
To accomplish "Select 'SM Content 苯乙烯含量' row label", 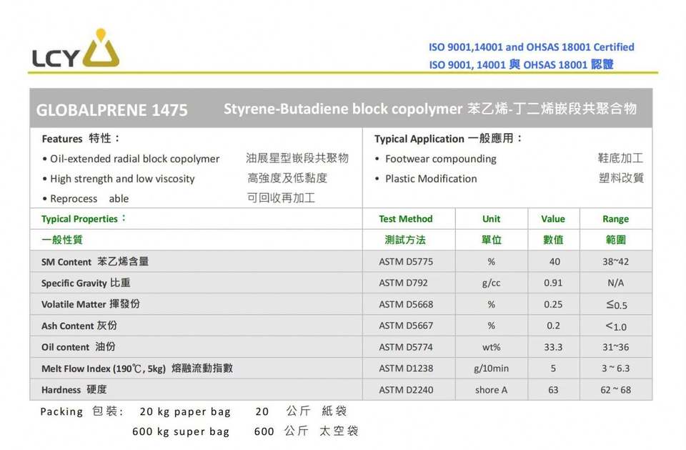I will pos(95,262).
